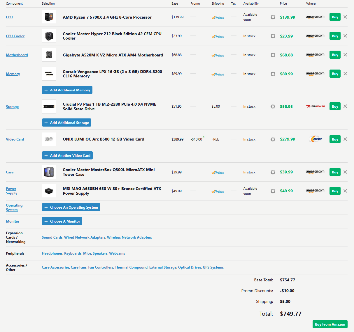This screenshot has width=354, height=332.
Task: Remove the ONIX Arc B580 card with X
Action: click(x=345, y=139)
